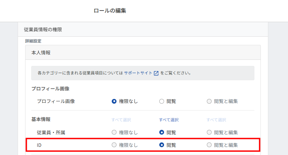This screenshot has width=288, height=155.
Task: Select 閲覧 for プロフィール画像
Action: coord(162,101)
